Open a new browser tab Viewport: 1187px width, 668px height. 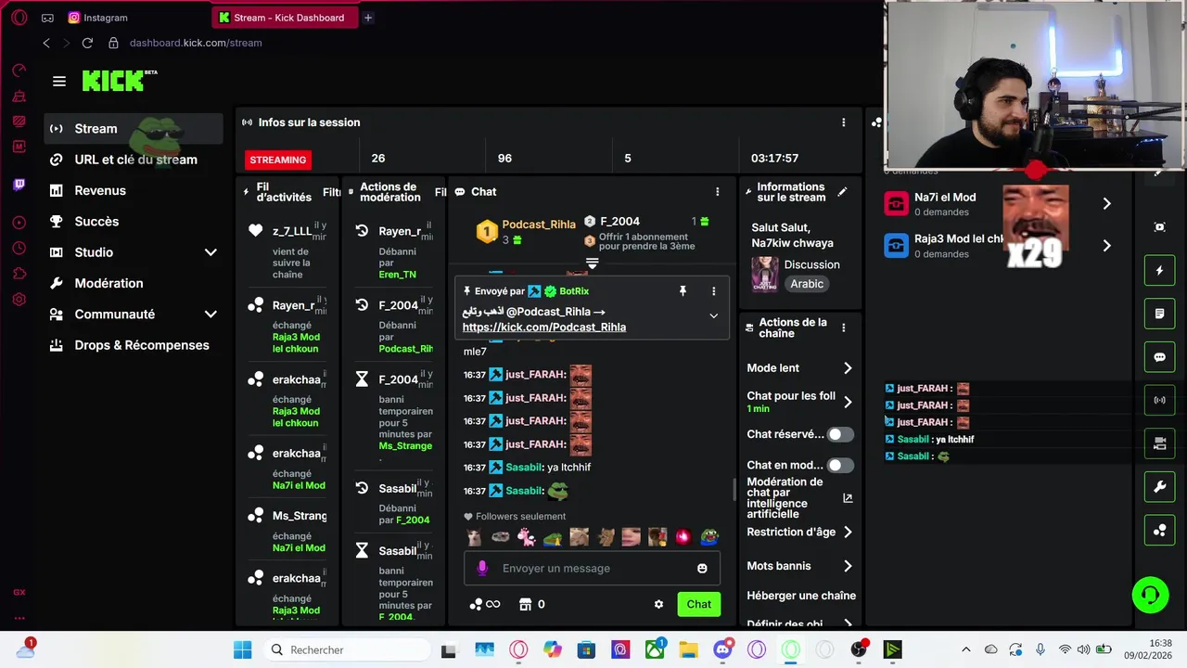[368, 18]
